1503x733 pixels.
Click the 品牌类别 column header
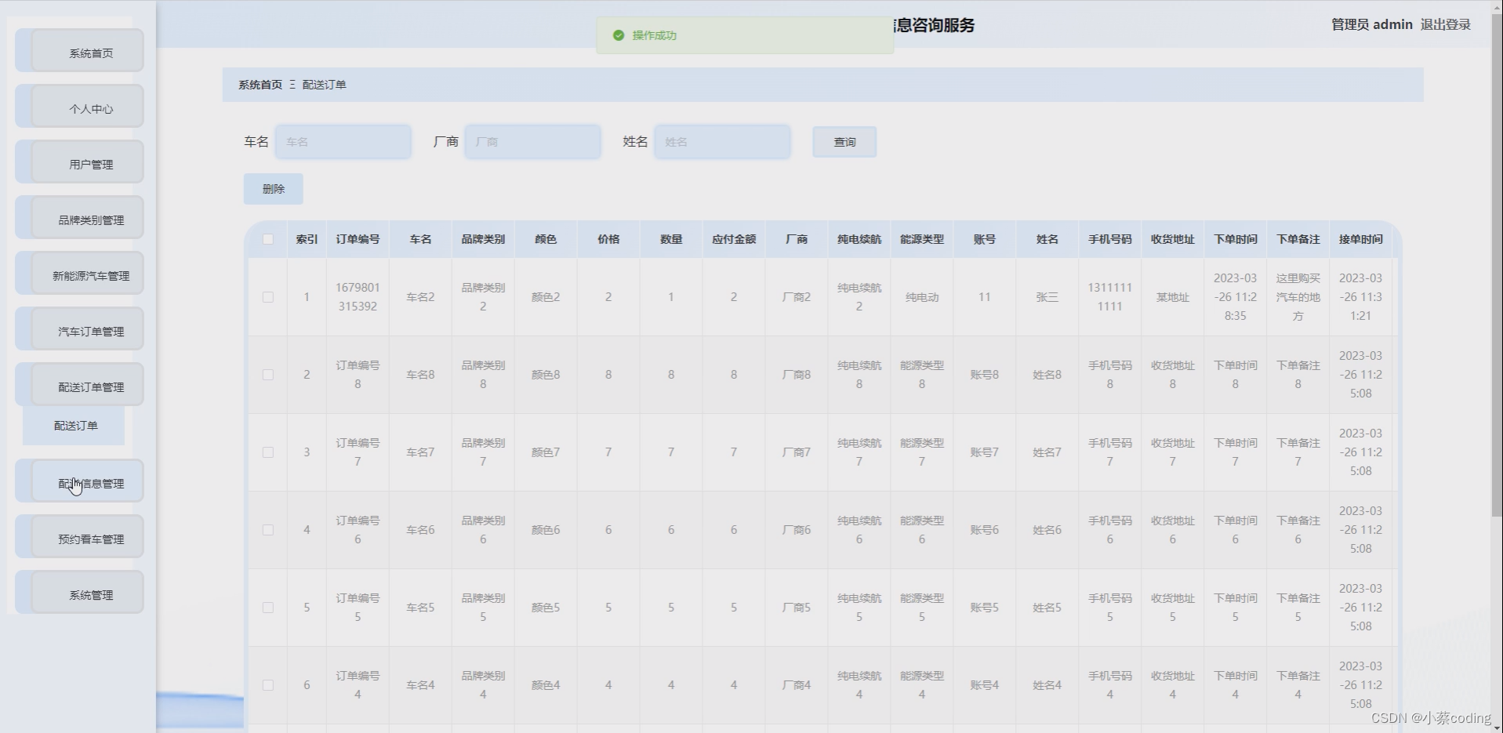point(483,239)
